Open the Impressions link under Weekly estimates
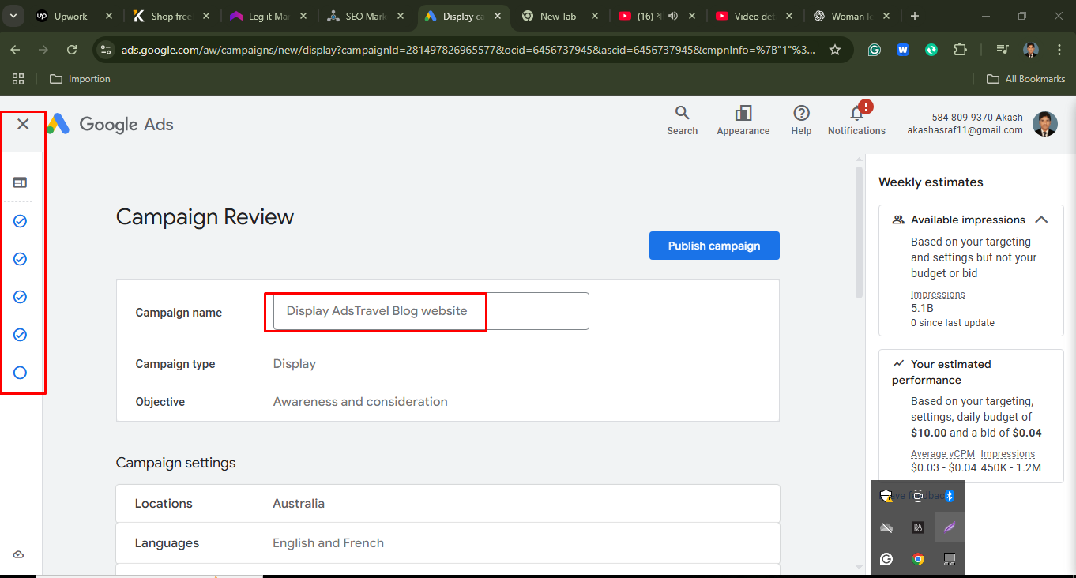Viewport: 1076px width, 578px height. (x=938, y=294)
